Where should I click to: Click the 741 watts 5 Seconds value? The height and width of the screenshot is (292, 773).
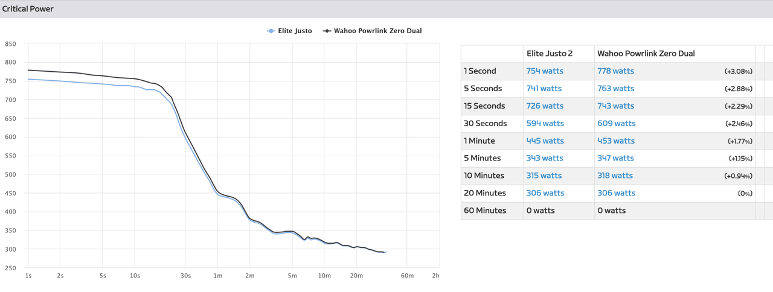pyautogui.click(x=544, y=88)
